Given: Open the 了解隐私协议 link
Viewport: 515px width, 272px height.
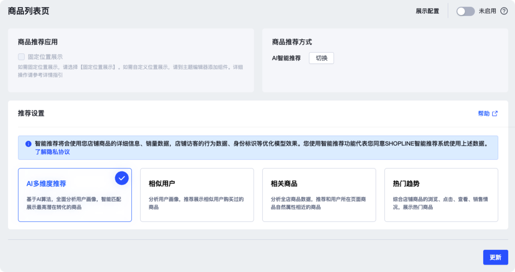Looking at the screenshot, I should pyautogui.click(x=53, y=152).
